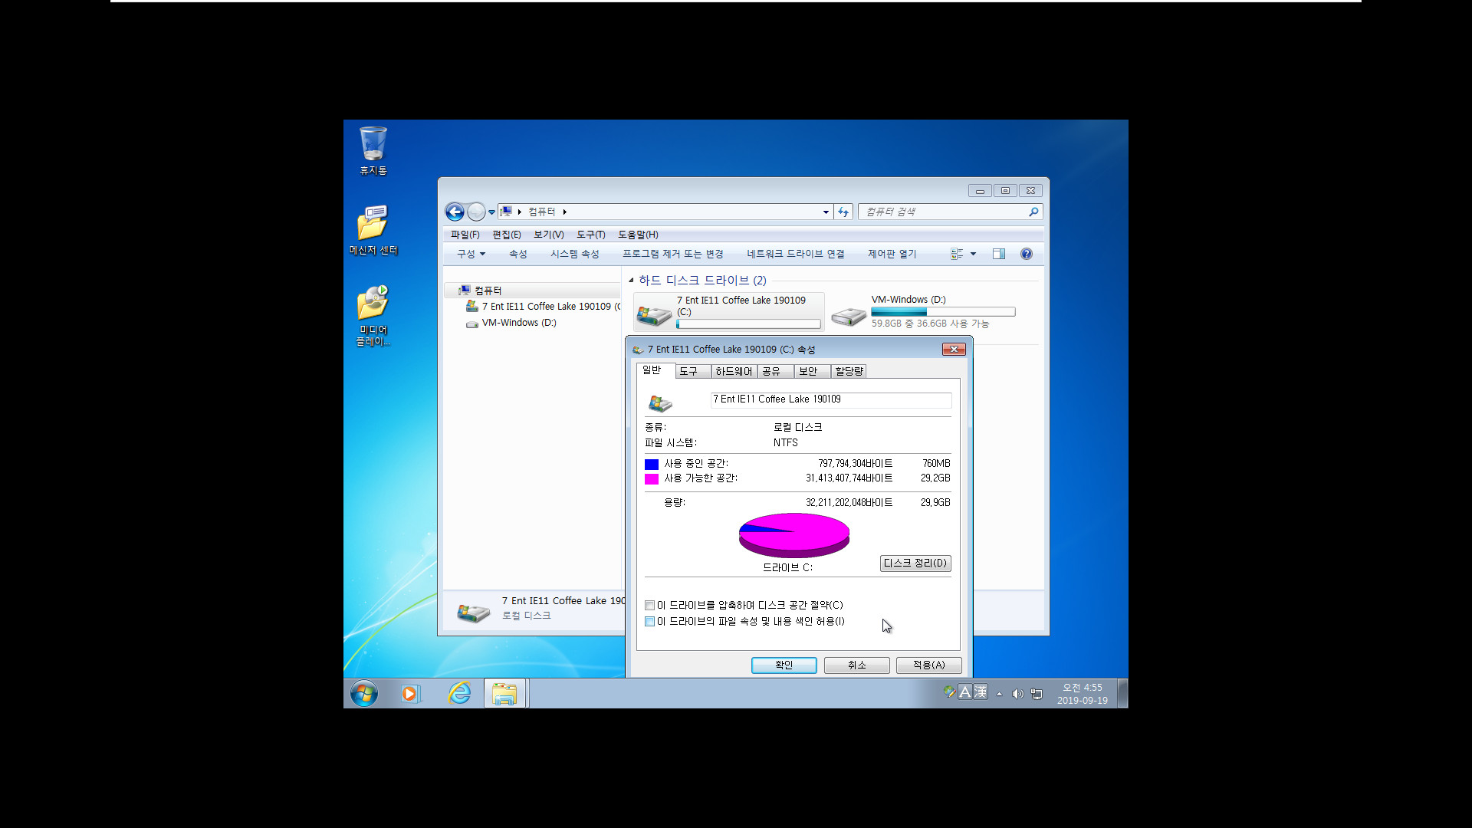Click 네트워크 드라이브 연결 toolbar item
Viewport: 1472px width, 828px height.
click(795, 254)
